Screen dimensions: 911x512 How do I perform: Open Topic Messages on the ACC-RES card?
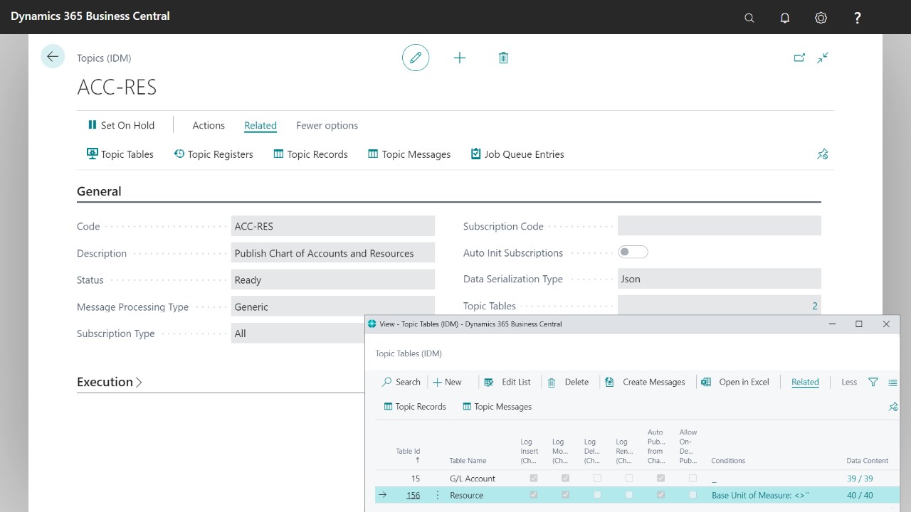coord(409,154)
